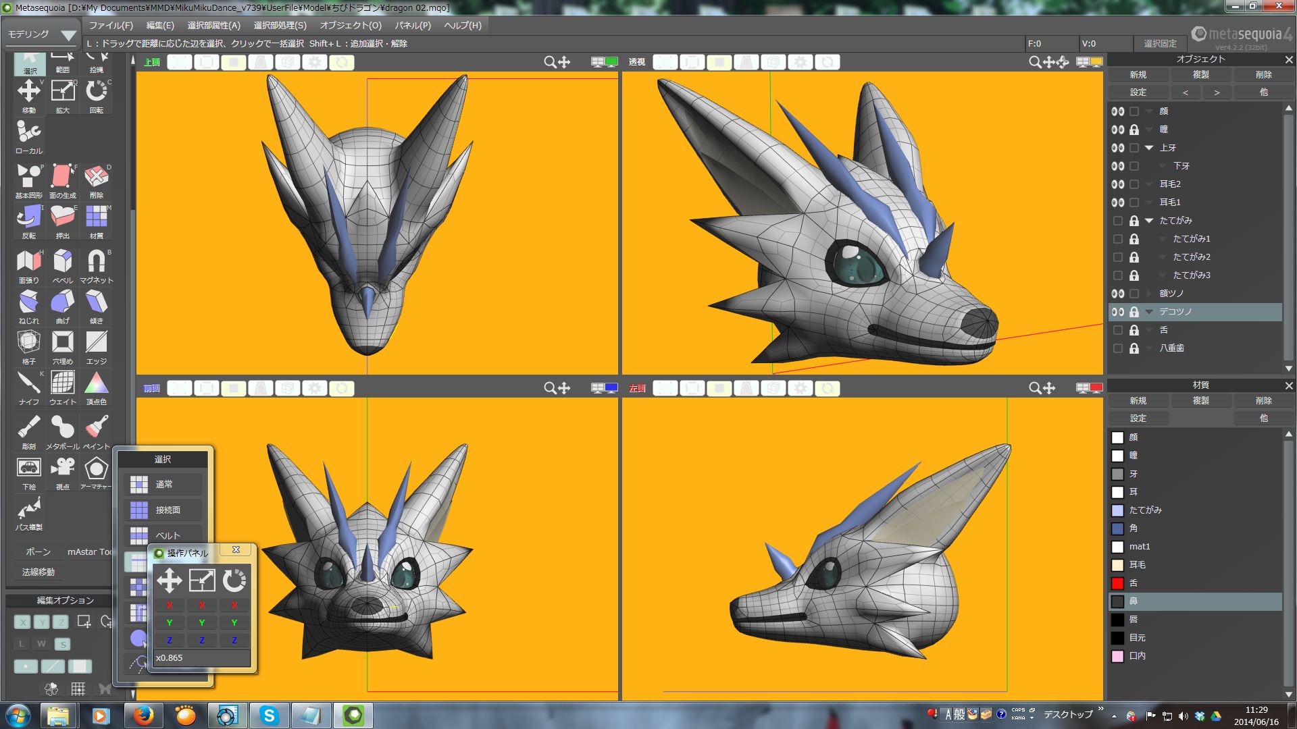Toggle visibility of 耳毛2 object

(1118, 184)
